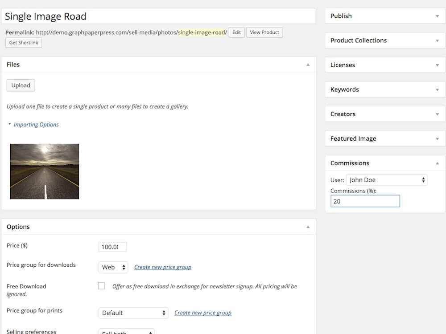Click the Get Shortlink button
The image size is (446, 334).
(24, 43)
